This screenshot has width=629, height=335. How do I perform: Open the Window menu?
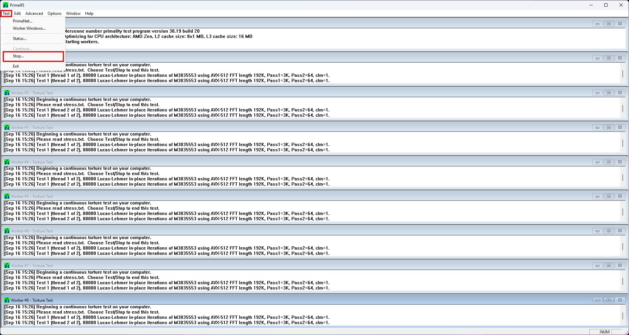pyautogui.click(x=73, y=14)
